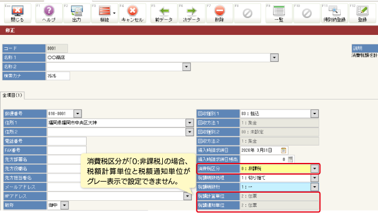The image size is (378, 213).
Task: Click the 修正 mode title bar text
Action: 10,30
